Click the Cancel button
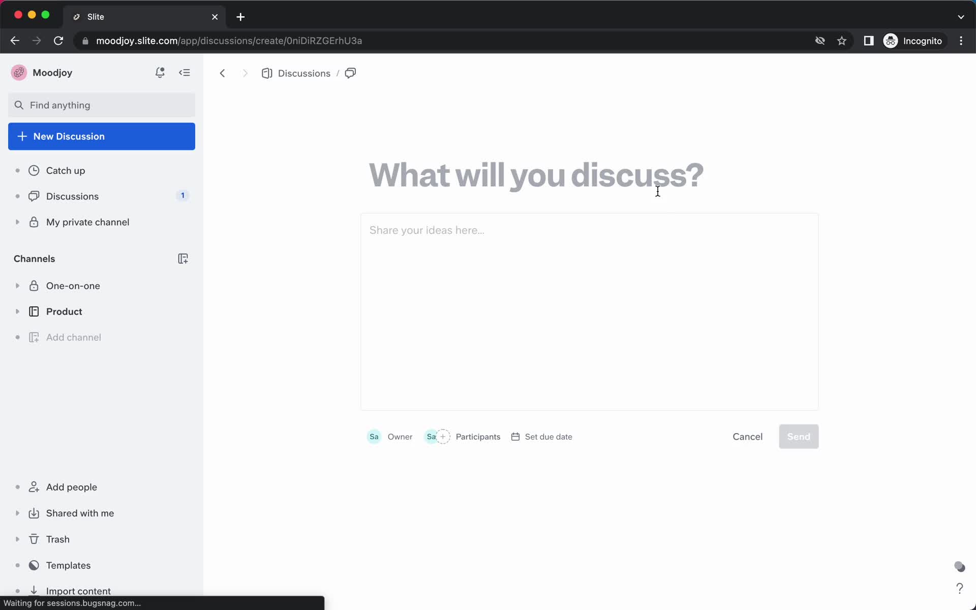Screen dimensions: 976x610 (748, 437)
